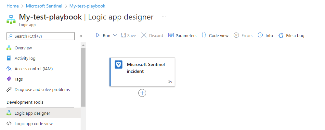This screenshot has width=325, height=130.
Task: Click the File a bug icon
Action: tap(281, 35)
